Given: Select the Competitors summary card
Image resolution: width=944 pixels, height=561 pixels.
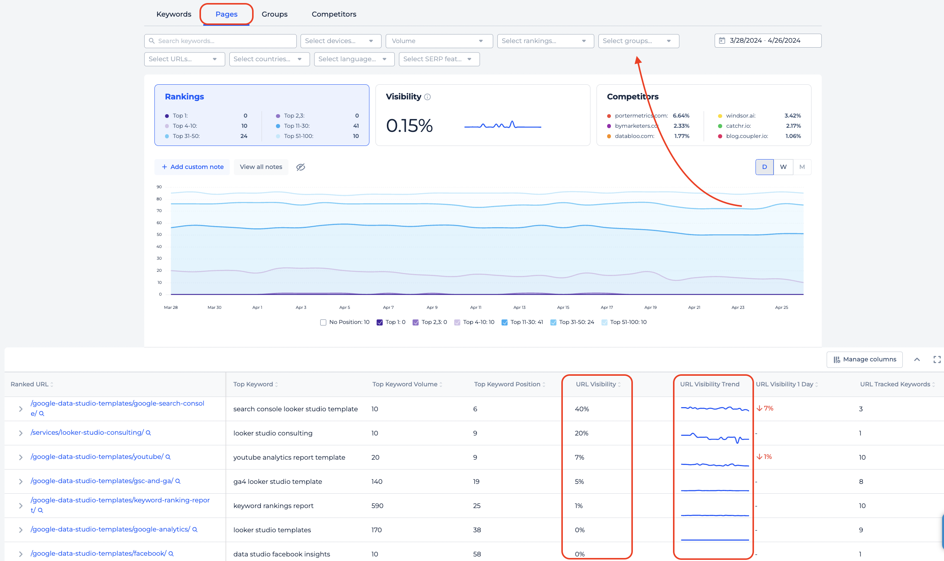Looking at the screenshot, I should (704, 115).
